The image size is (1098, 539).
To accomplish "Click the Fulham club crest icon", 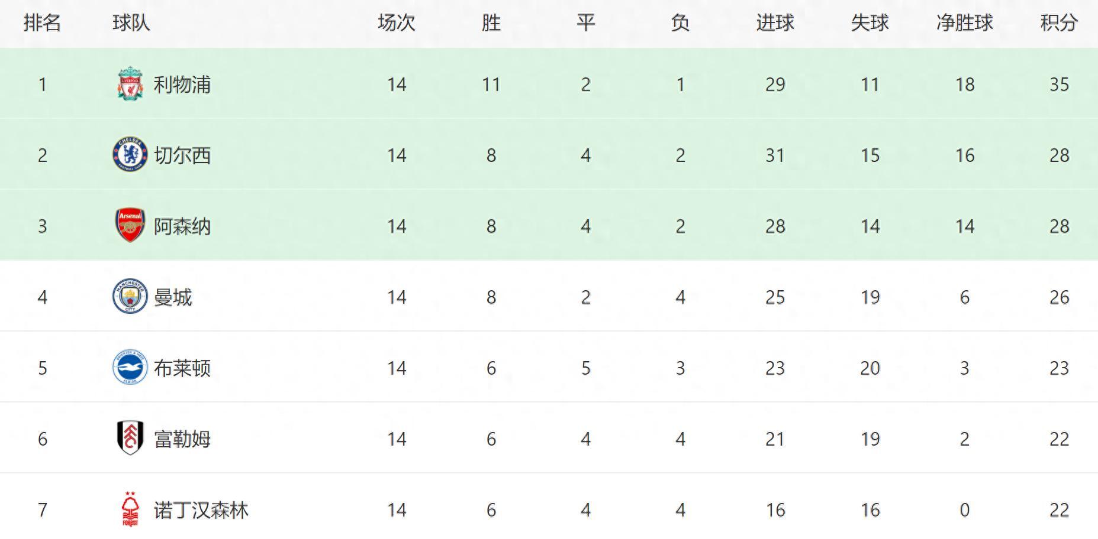I will [x=130, y=438].
